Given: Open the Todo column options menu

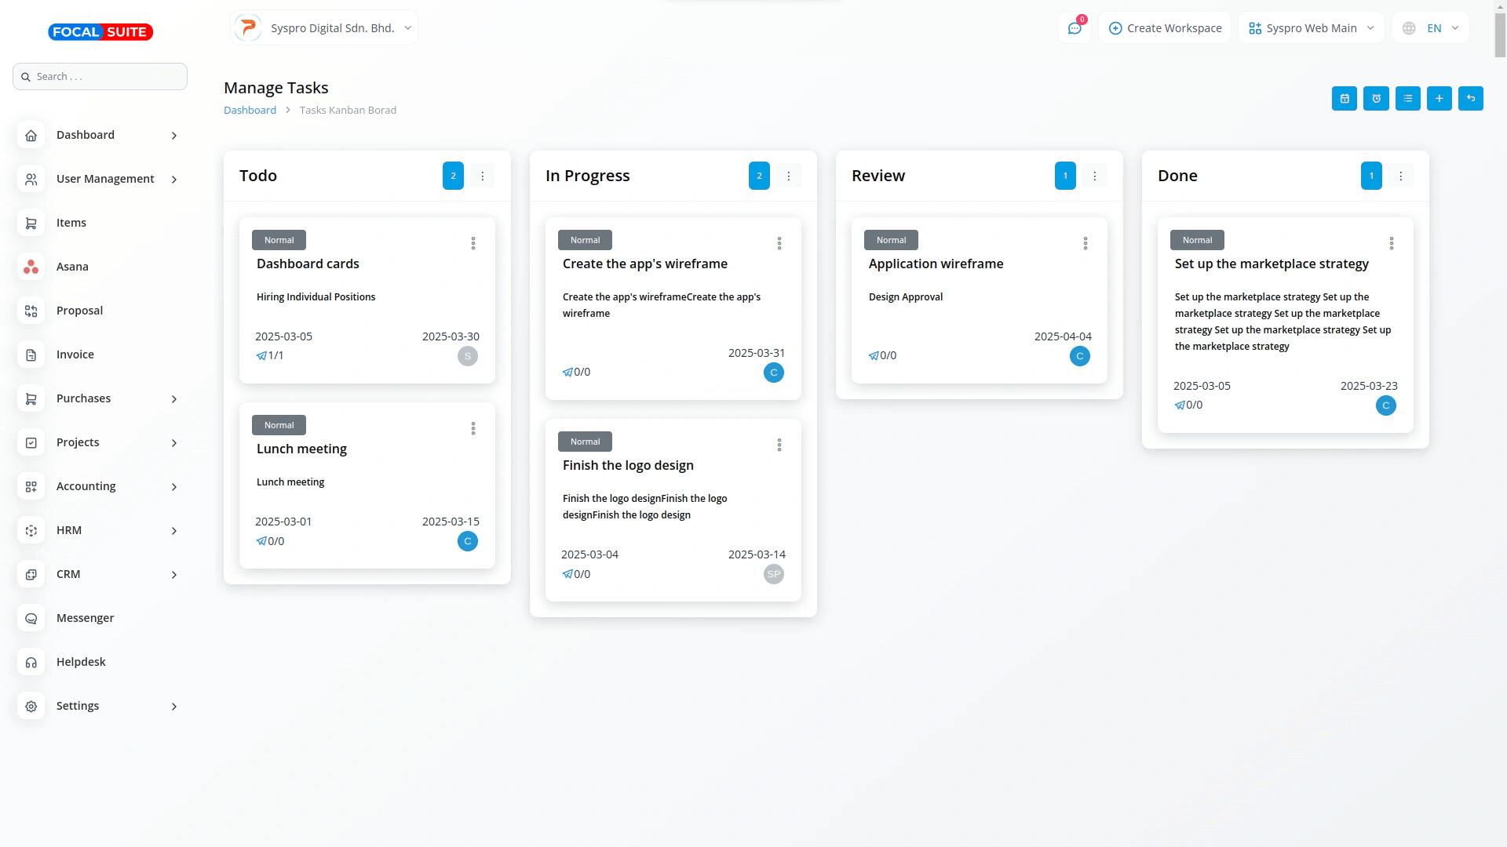Looking at the screenshot, I should pos(483,176).
